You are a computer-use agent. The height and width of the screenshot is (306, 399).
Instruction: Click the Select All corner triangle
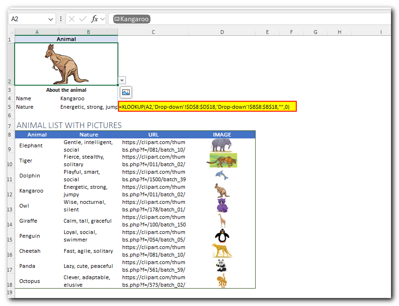[11, 32]
